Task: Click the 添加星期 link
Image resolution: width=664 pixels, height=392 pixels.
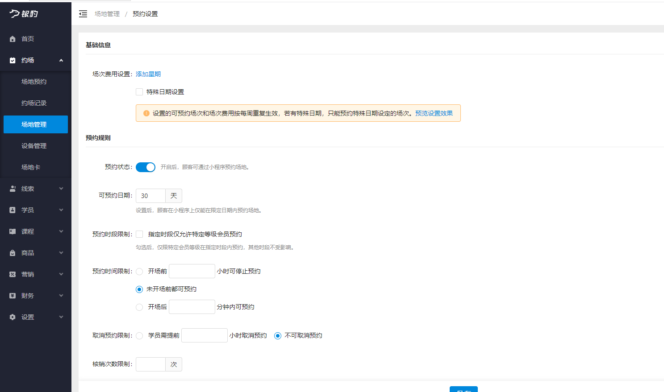Action: click(x=148, y=74)
